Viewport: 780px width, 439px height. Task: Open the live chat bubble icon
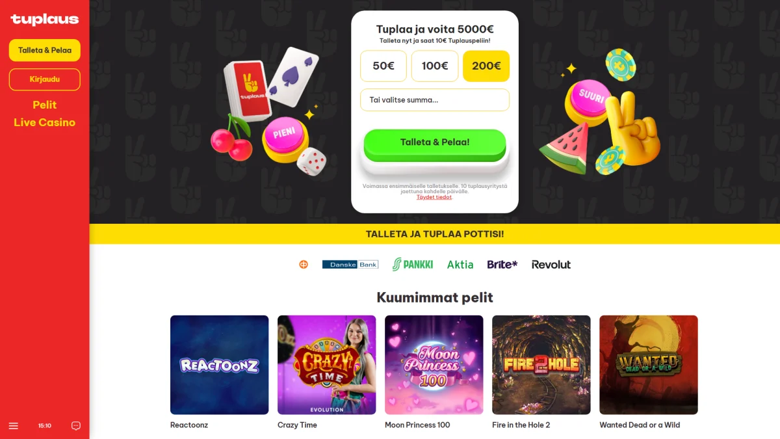(x=76, y=426)
